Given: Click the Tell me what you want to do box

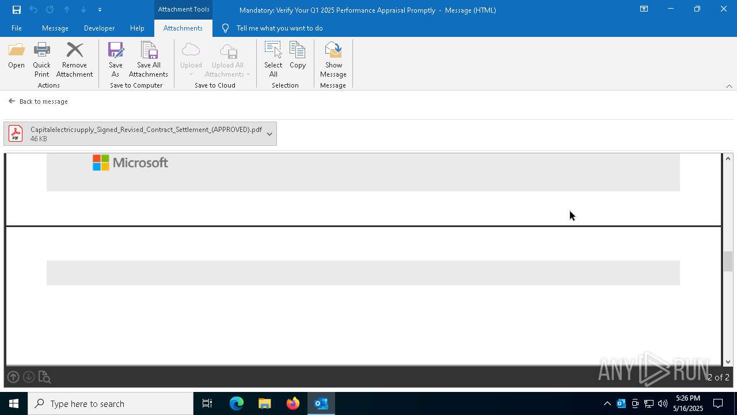Looking at the screenshot, I should click(x=279, y=28).
